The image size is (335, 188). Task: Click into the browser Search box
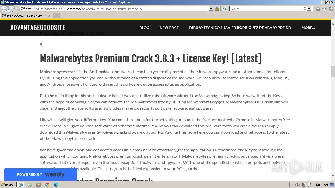tap(266, 9)
